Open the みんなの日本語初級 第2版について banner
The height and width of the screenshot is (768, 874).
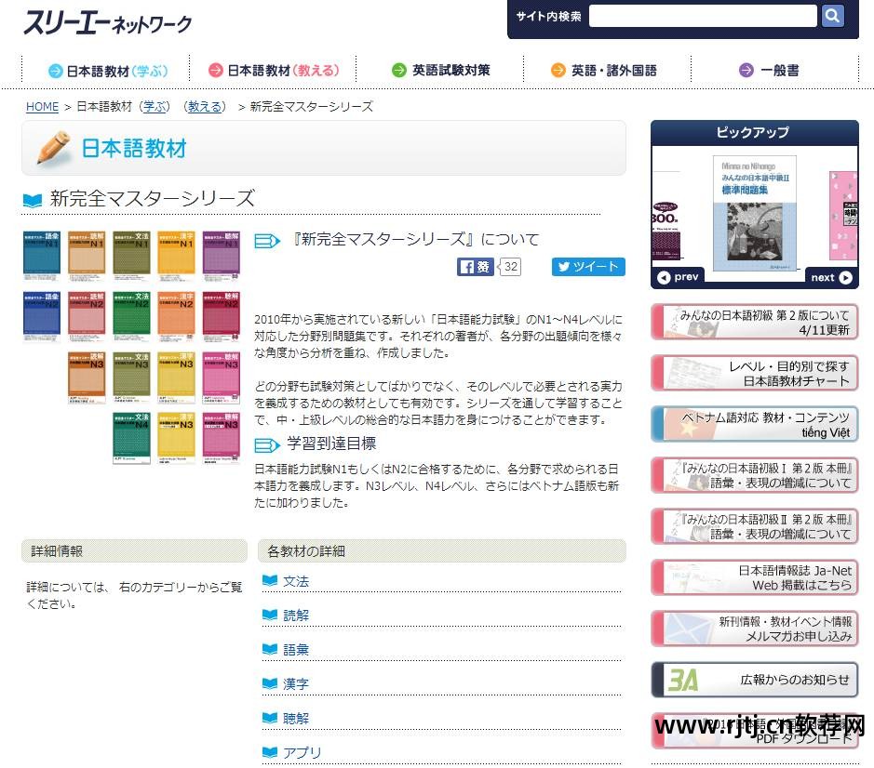click(x=755, y=323)
